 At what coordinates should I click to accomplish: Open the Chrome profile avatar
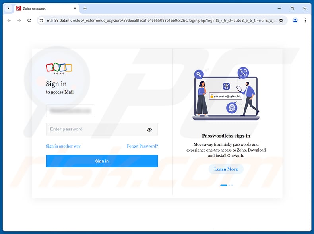pos(295,20)
